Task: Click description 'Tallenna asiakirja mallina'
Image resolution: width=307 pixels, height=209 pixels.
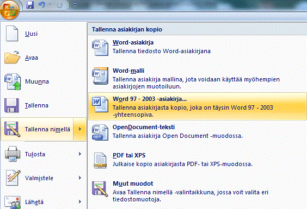Action: click(x=196, y=83)
